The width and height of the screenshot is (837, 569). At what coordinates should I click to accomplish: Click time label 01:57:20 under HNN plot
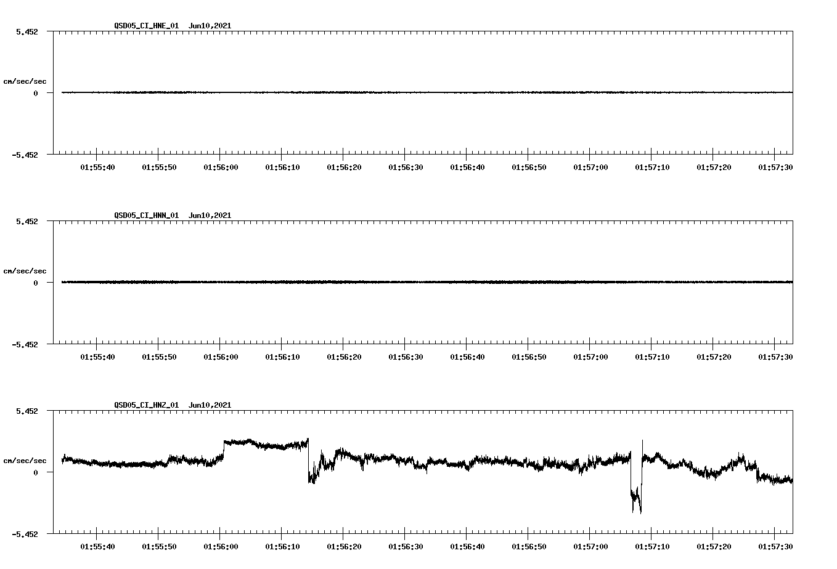714,357
